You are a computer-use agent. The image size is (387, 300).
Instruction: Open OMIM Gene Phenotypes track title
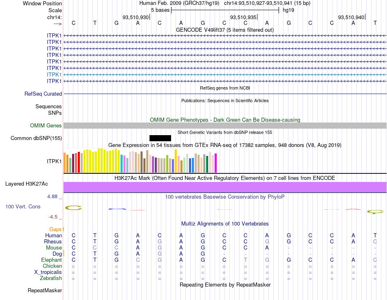(x=225, y=120)
